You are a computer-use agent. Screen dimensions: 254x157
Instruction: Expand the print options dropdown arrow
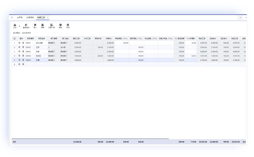click(19, 26)
